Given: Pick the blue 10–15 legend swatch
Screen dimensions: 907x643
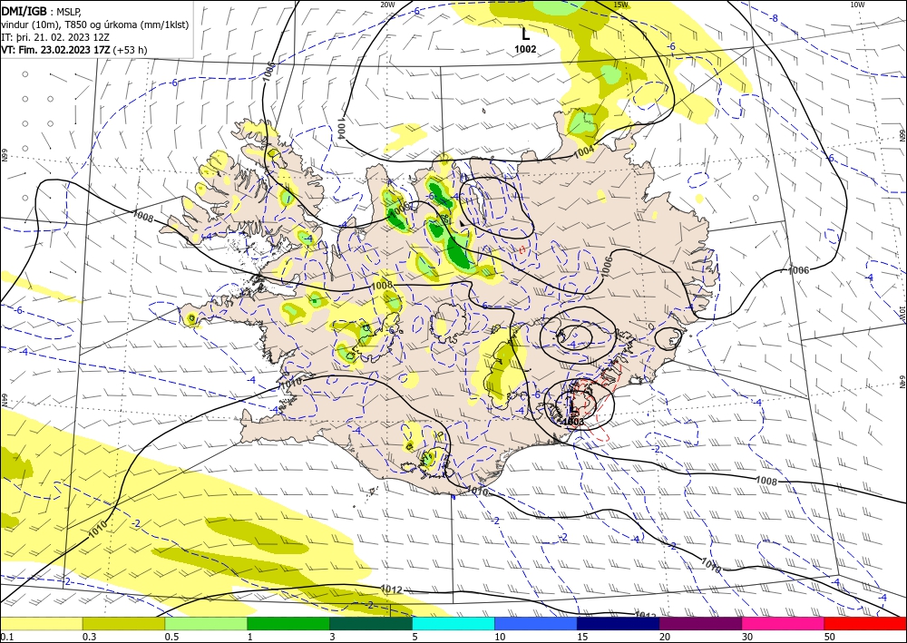Looking at the screenshot, I should 536,623.
